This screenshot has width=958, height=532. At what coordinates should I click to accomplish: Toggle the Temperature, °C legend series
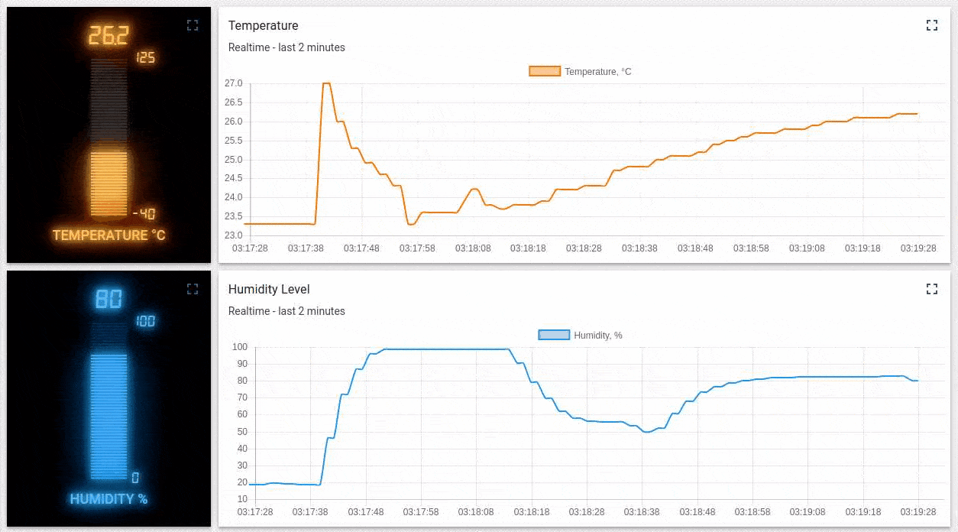pyautogui.click(x=581, y=72)
